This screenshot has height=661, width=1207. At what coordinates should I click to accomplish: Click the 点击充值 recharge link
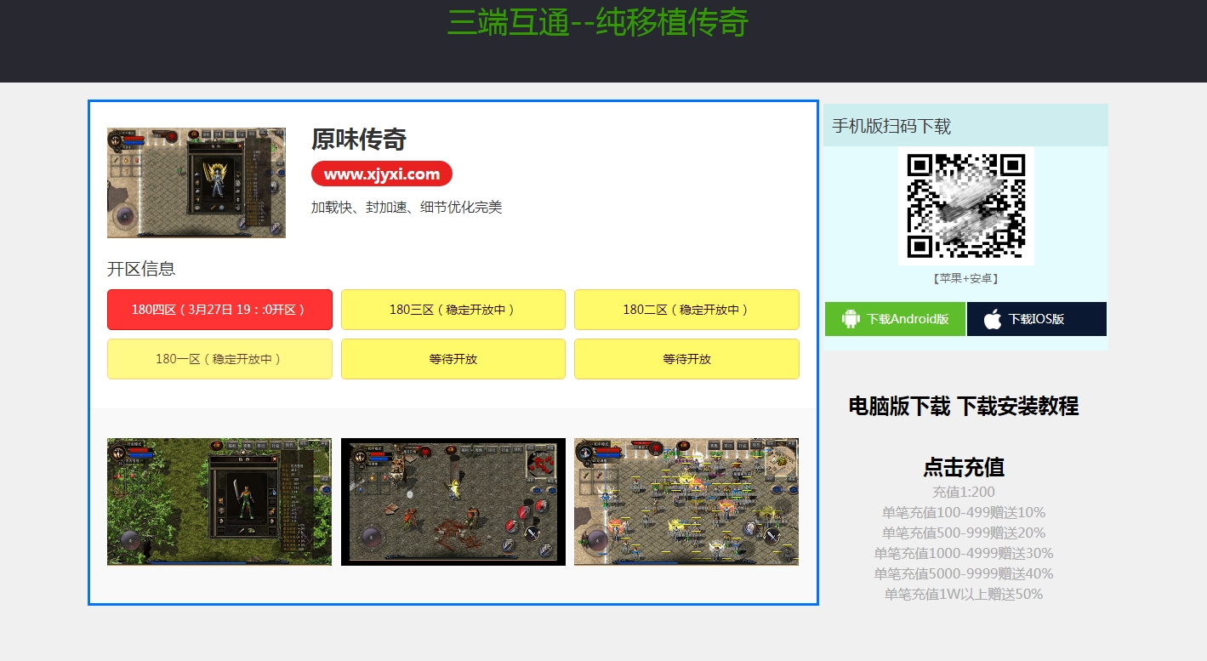point(964,467)
